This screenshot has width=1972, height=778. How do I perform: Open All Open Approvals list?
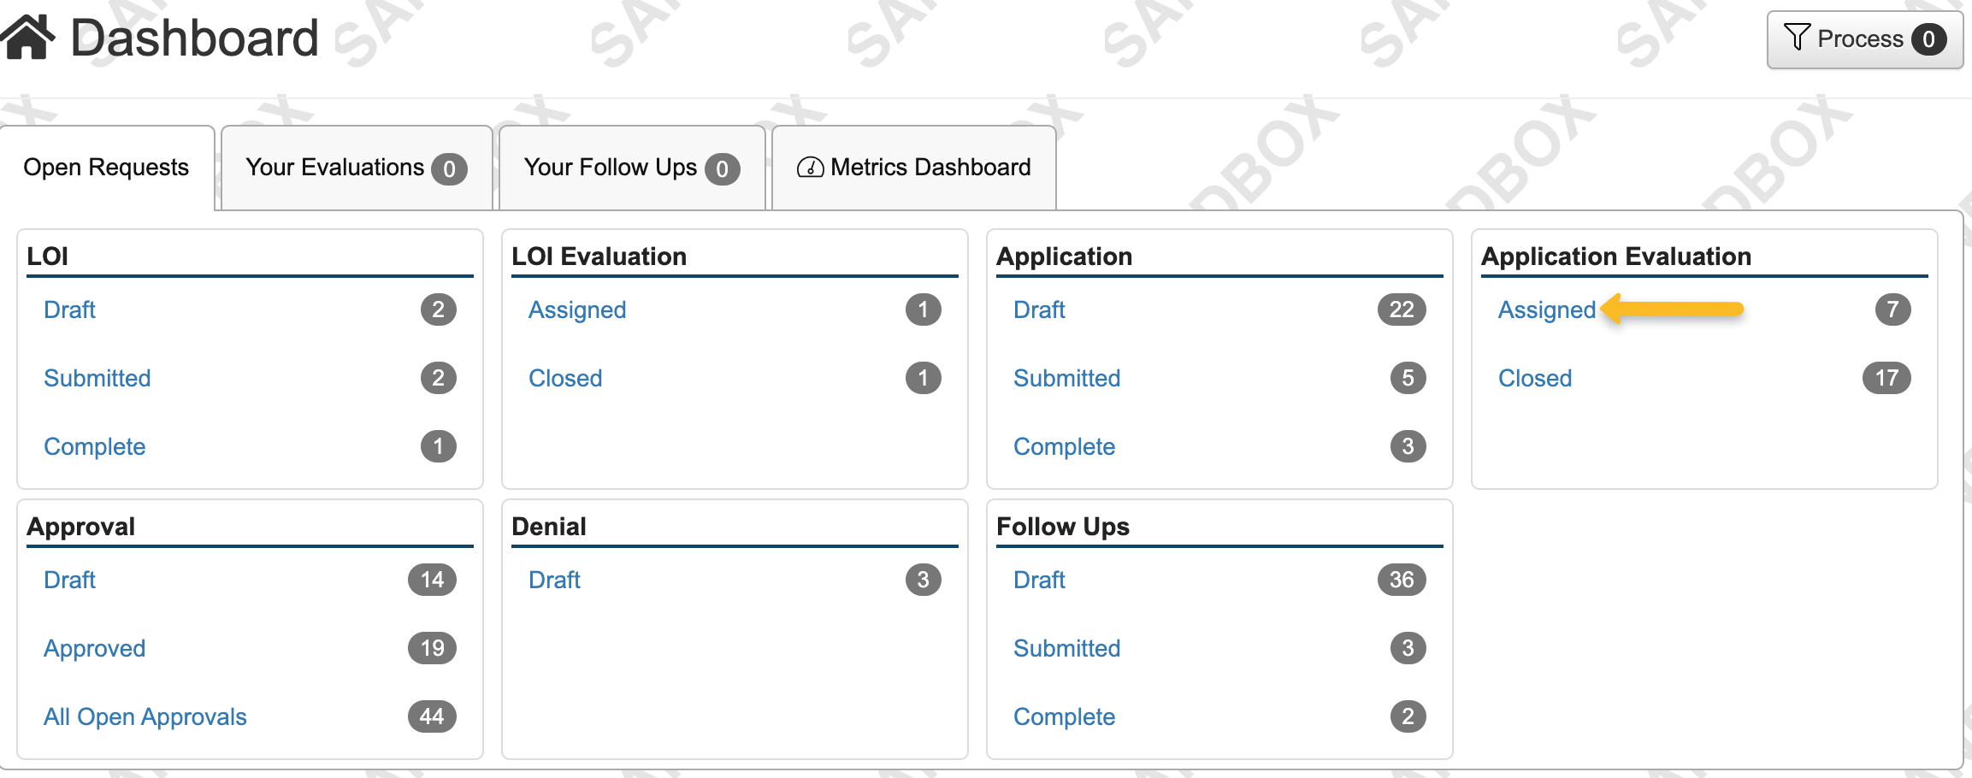tap(145, 716)
